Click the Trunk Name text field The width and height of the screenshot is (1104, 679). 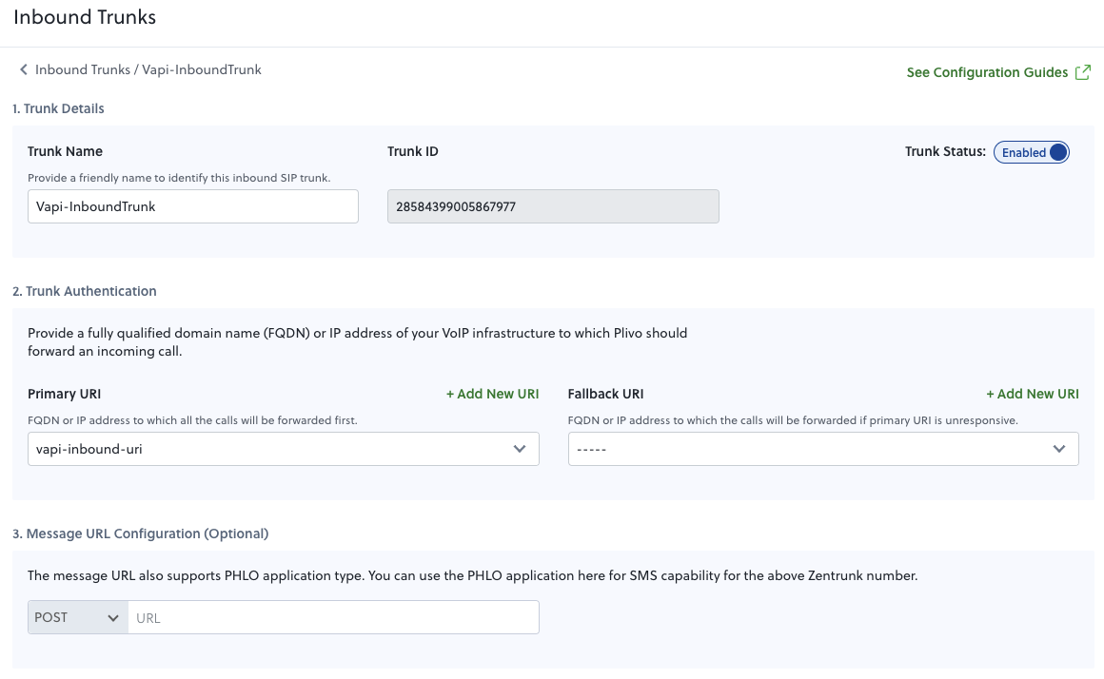coord(193,206)
